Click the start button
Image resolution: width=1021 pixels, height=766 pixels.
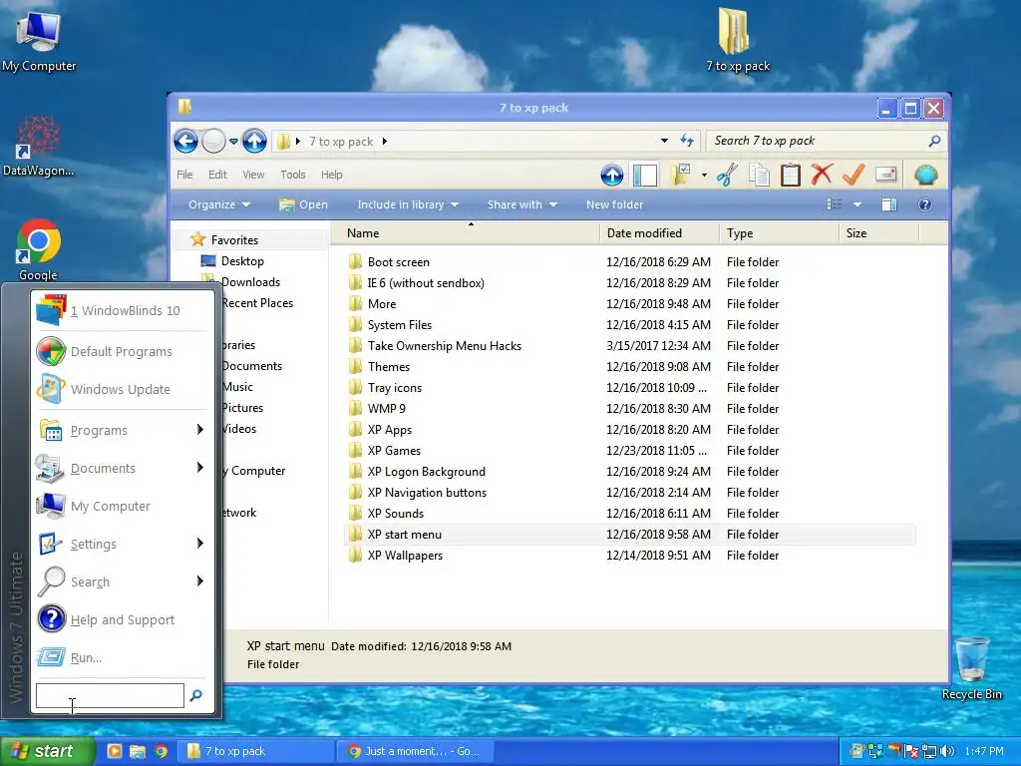(x=48, y=751)
